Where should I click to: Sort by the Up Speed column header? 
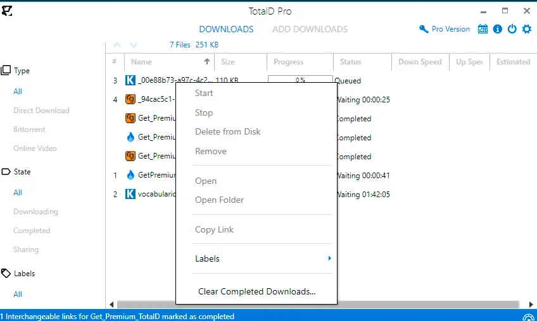click(x=469, y=62)
